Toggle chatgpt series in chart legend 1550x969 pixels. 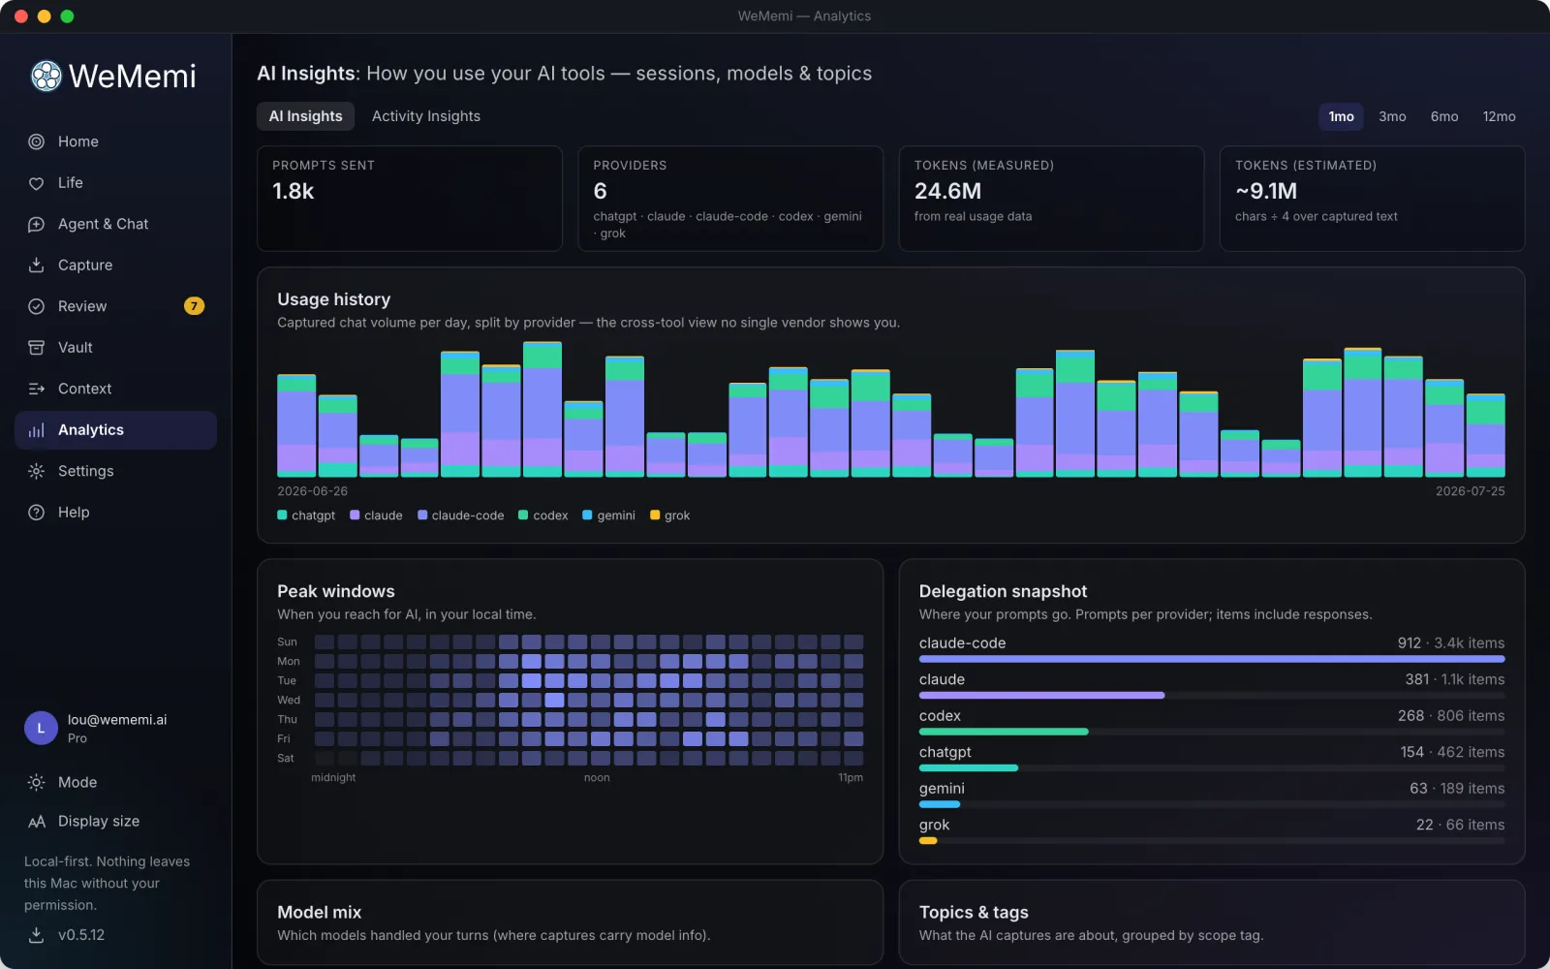click(x=306, y=516)
